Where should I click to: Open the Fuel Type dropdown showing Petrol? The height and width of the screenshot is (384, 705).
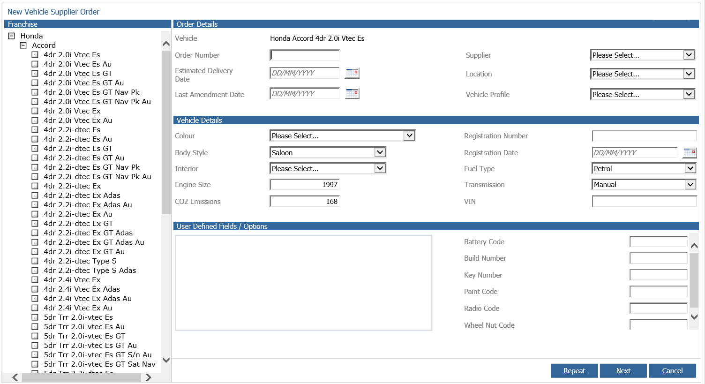[644, 168]
